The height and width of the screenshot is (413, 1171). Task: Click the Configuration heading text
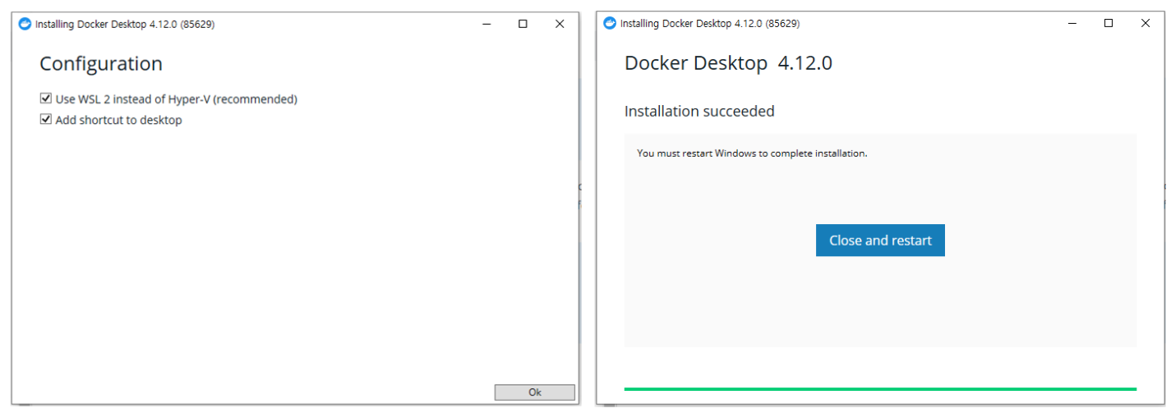(x=101, y=63)
